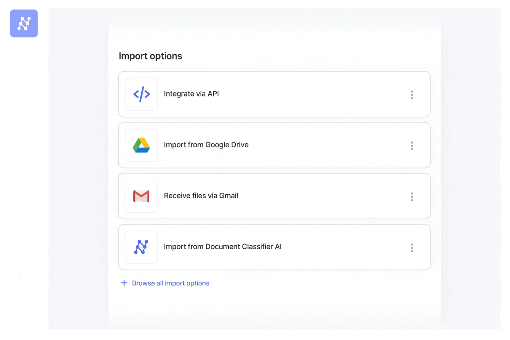Viewport: 510px width, 340px height.
Task: Open the "Browse all import options" link
Action: click(x=170, y=283)
